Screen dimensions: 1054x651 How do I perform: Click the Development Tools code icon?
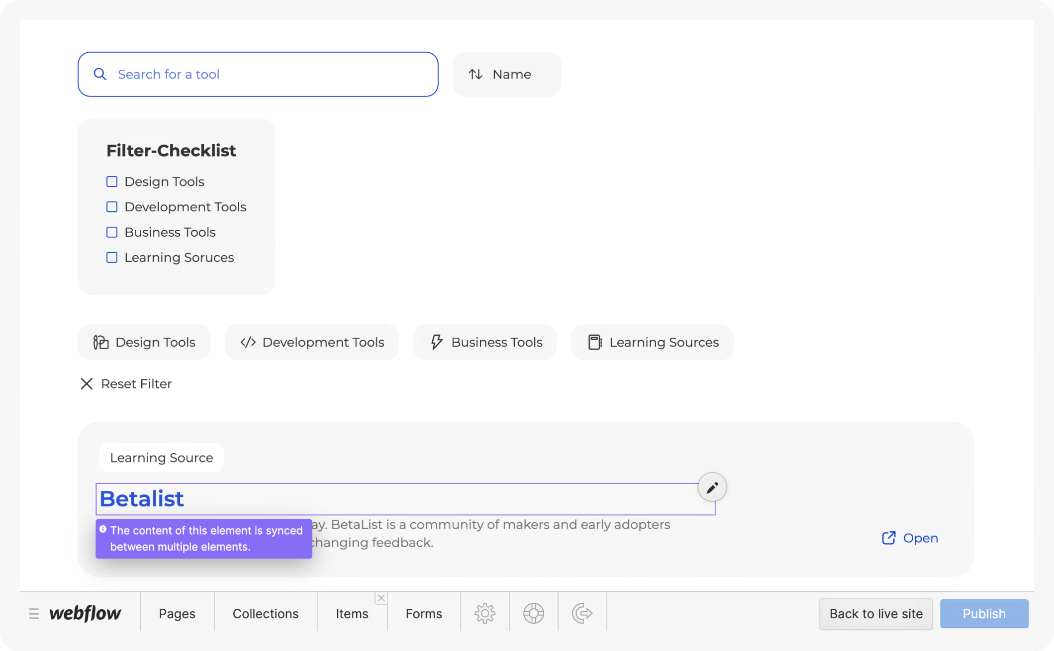click(x=248, y=342)
